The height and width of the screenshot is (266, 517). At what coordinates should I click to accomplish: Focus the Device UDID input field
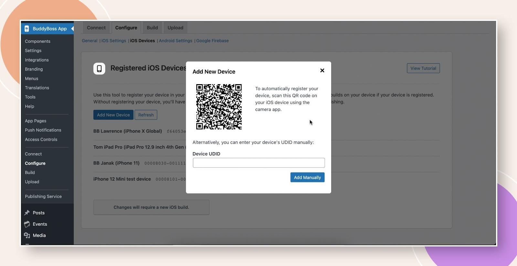tap(259, 163)
